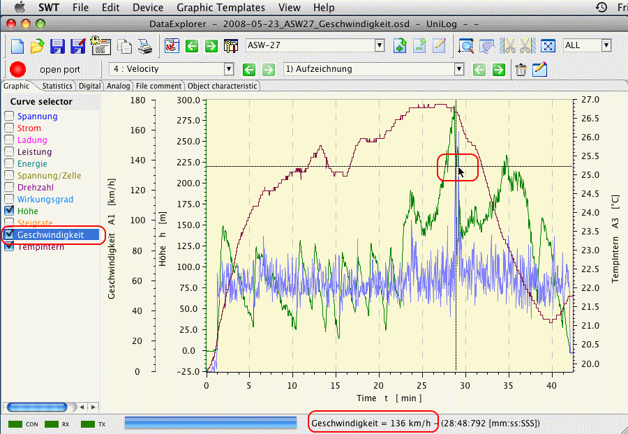Screen dimensions: 628x434
Task: Enable the Spannung/Zelle curve checkbox
Action: click(9, 175)
